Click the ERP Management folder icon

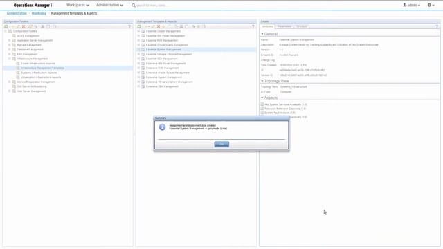(14, 54)
